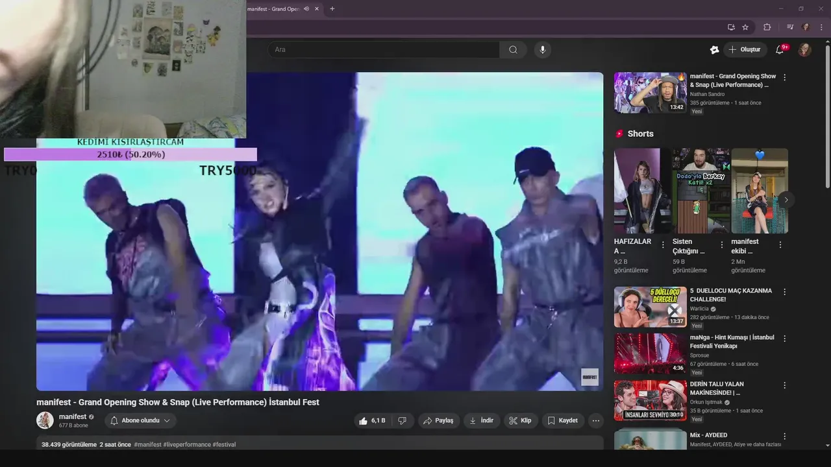Open options for the Nathan Sandro video

[x=784, y=77]
